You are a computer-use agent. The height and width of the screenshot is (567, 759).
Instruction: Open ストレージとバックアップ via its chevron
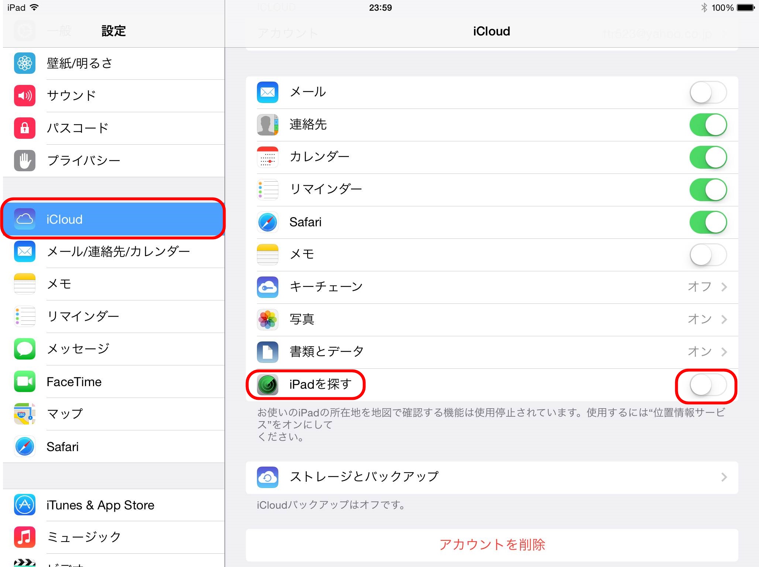724,477
